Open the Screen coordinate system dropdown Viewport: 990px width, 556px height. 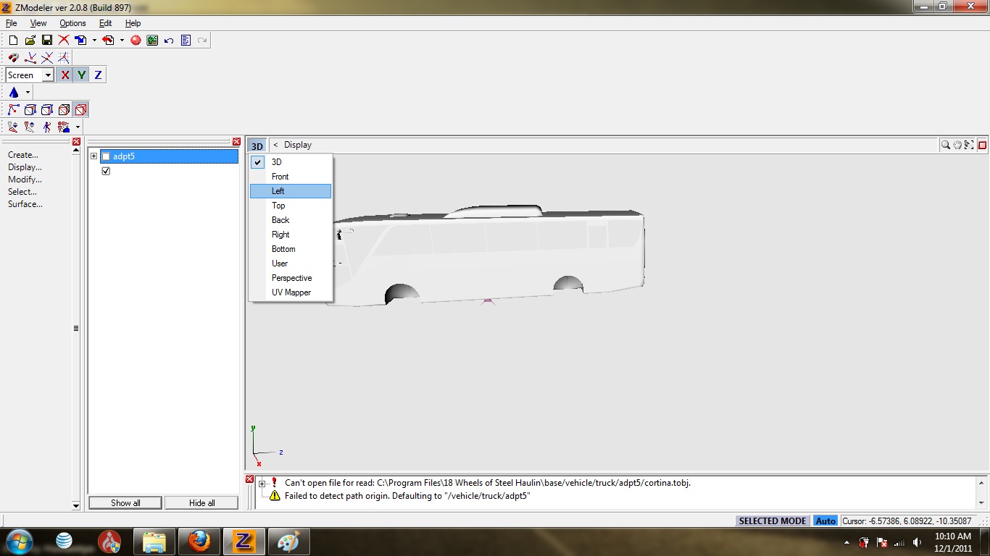pos(48,75)
